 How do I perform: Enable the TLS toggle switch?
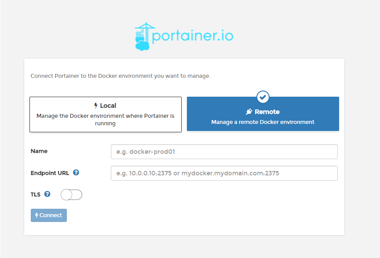71,194
